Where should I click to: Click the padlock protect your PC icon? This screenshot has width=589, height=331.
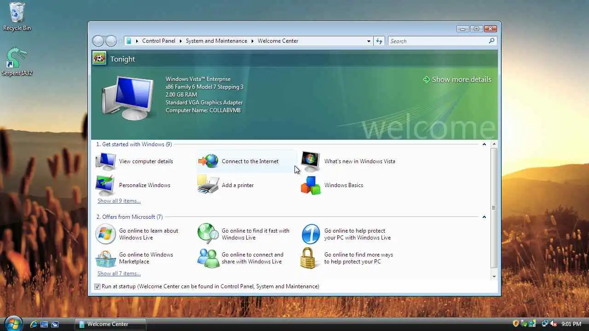click(309, 258)
